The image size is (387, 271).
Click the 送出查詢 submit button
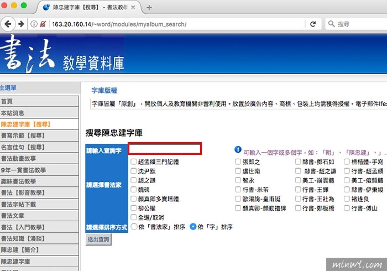98,239
